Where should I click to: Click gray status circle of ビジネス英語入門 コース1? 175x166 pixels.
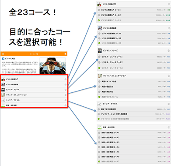[x=99, y=10]
